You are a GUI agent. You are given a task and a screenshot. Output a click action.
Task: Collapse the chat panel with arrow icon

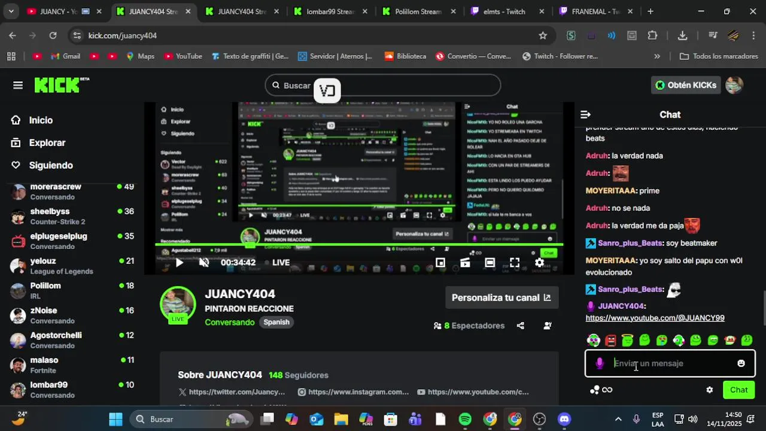[x=585, y=114]
